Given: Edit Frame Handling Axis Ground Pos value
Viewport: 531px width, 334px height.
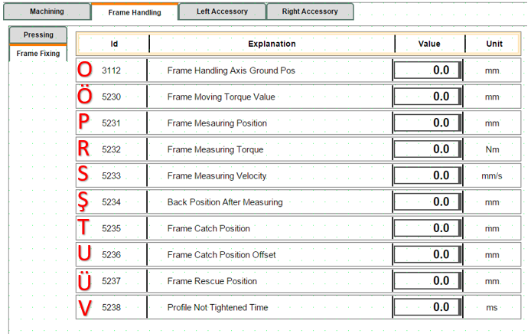Looking at the screenshot, I should tap(428, 70).
